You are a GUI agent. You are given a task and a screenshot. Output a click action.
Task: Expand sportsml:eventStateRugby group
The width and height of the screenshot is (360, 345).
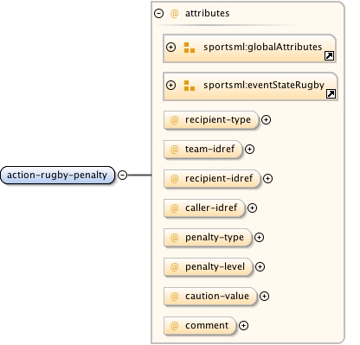pyautogui.click(x=171, y=85)
